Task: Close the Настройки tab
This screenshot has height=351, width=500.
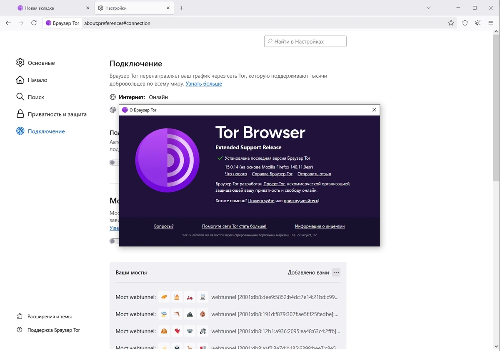Action: click(168, 8)
